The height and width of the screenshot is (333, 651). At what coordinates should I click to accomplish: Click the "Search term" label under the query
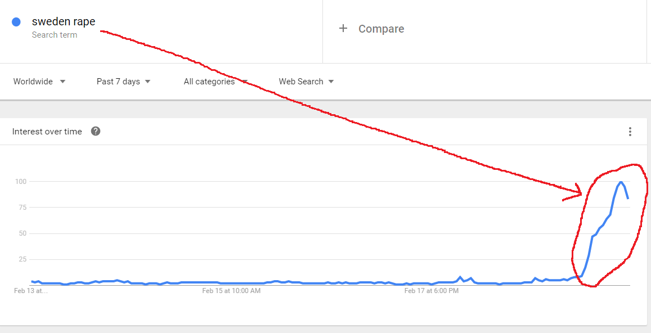pos(55,35)
